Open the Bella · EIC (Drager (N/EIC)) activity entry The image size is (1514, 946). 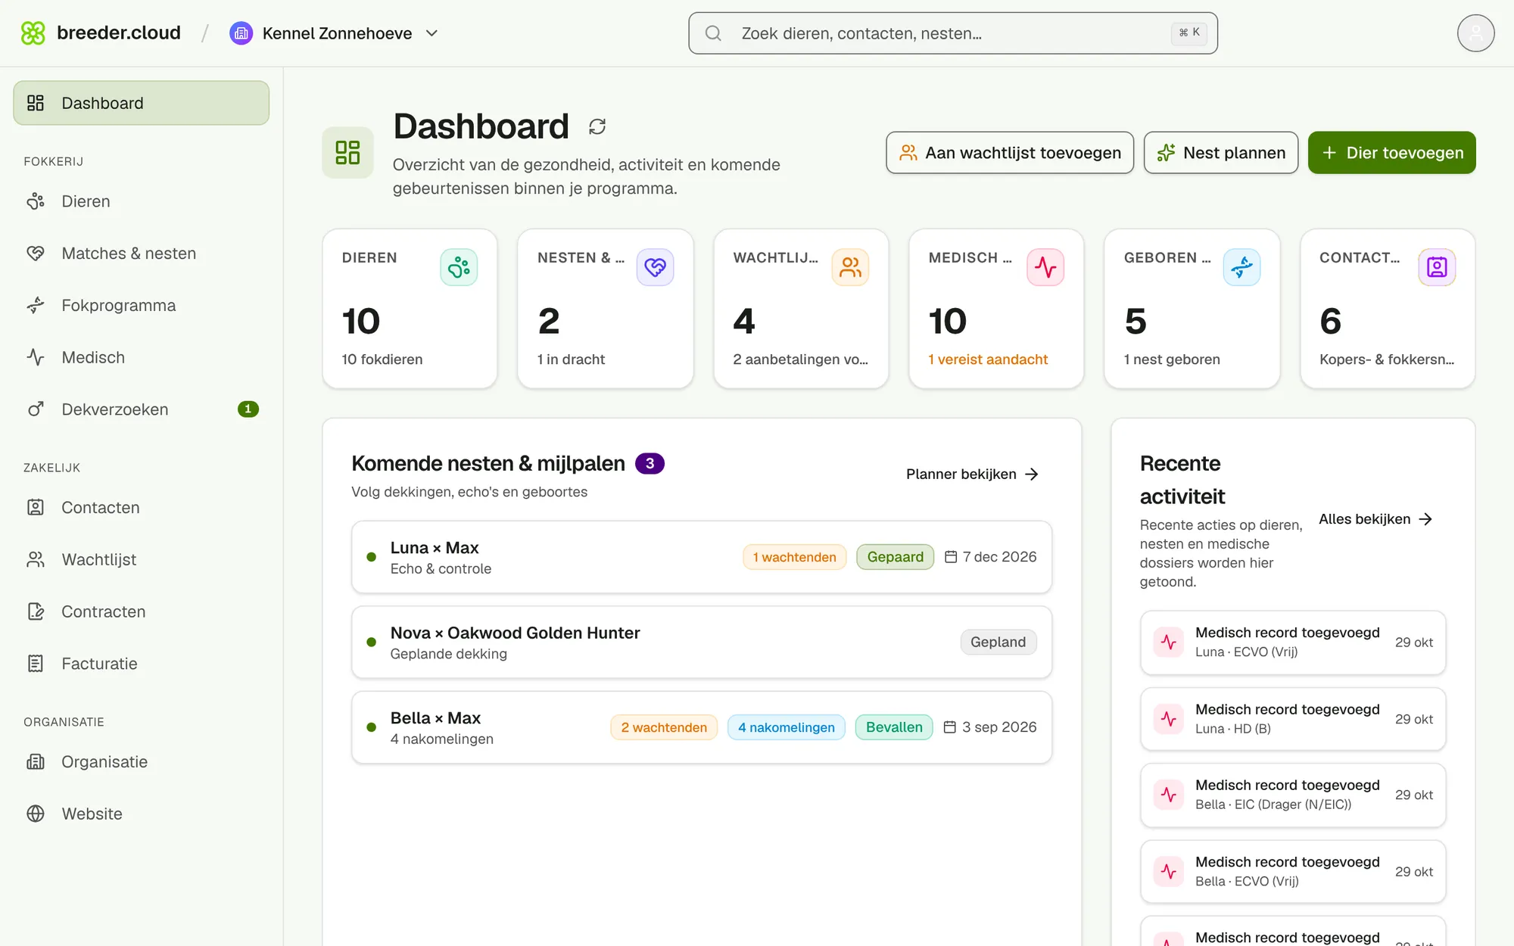tap(1293, 795)
